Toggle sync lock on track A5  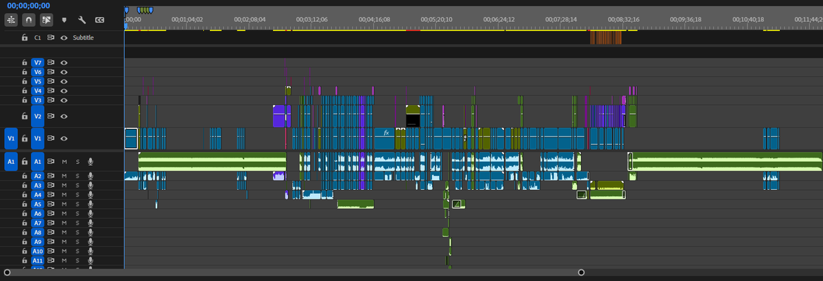click(51, 204)
